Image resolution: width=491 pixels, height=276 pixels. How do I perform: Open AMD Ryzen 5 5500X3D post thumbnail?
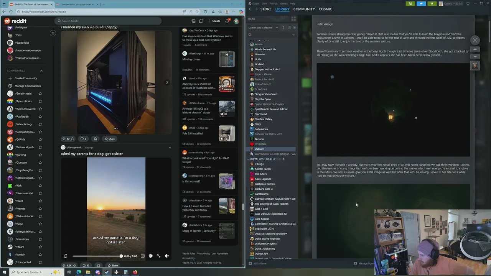click(x=227, y=83)
